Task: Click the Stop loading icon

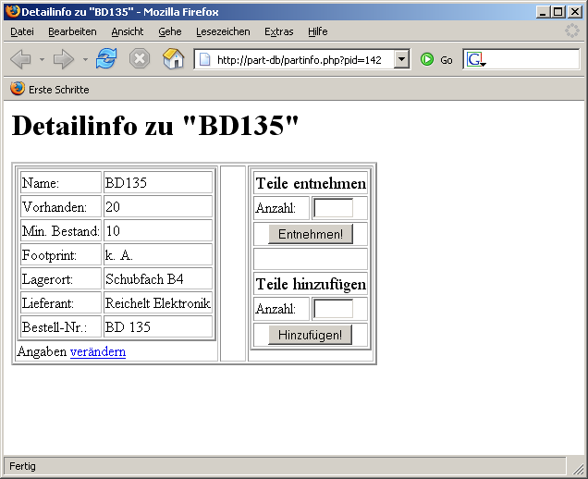Action: [140, 59]
